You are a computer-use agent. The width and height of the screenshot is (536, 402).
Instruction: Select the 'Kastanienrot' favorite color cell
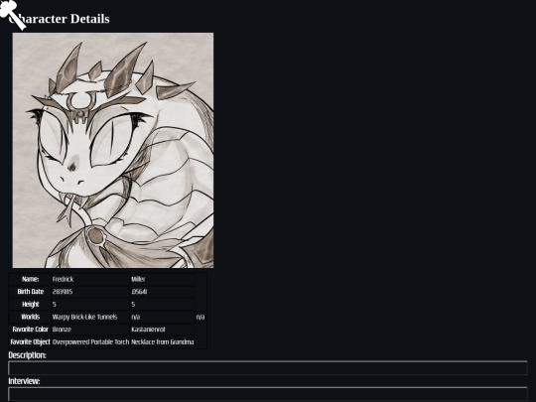[162, 330]
